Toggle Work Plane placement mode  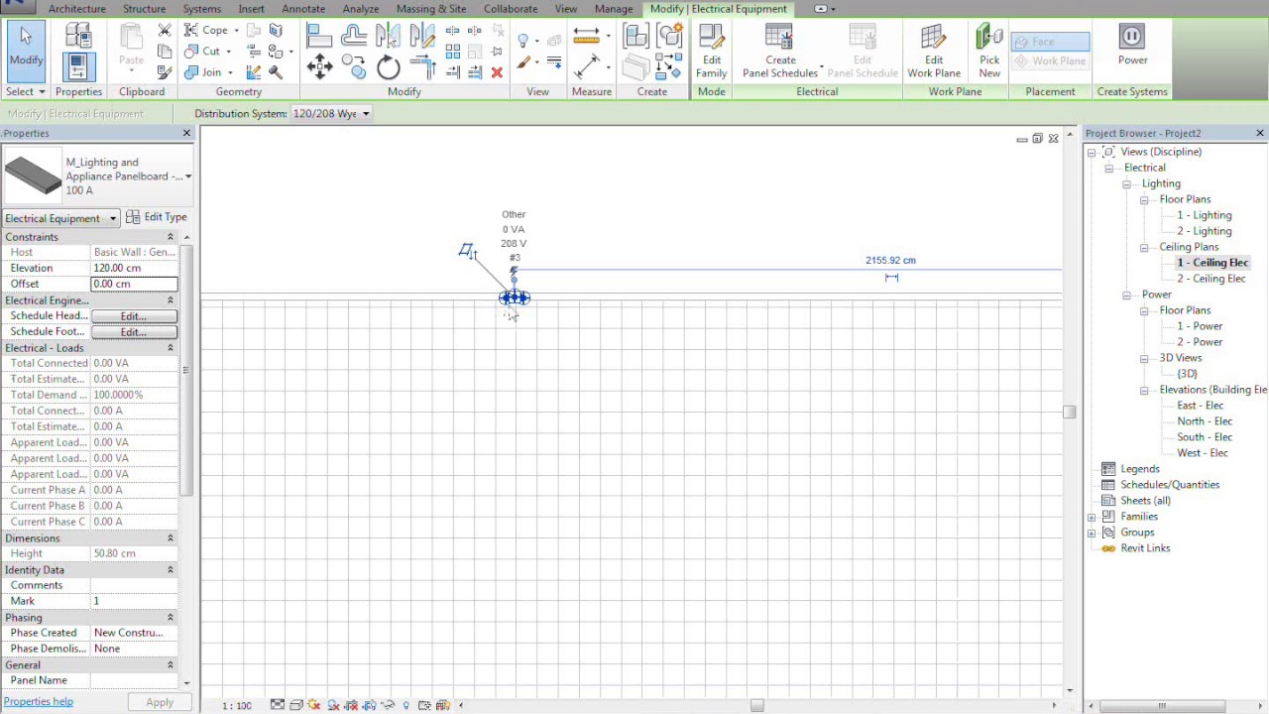(x=1050, y=60)
